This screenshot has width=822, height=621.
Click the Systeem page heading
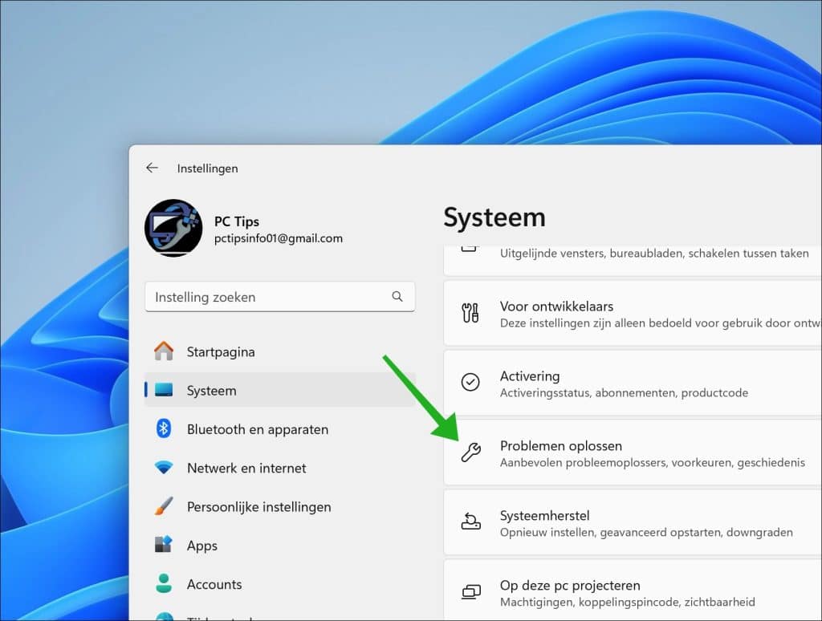(x=494, y=217)
